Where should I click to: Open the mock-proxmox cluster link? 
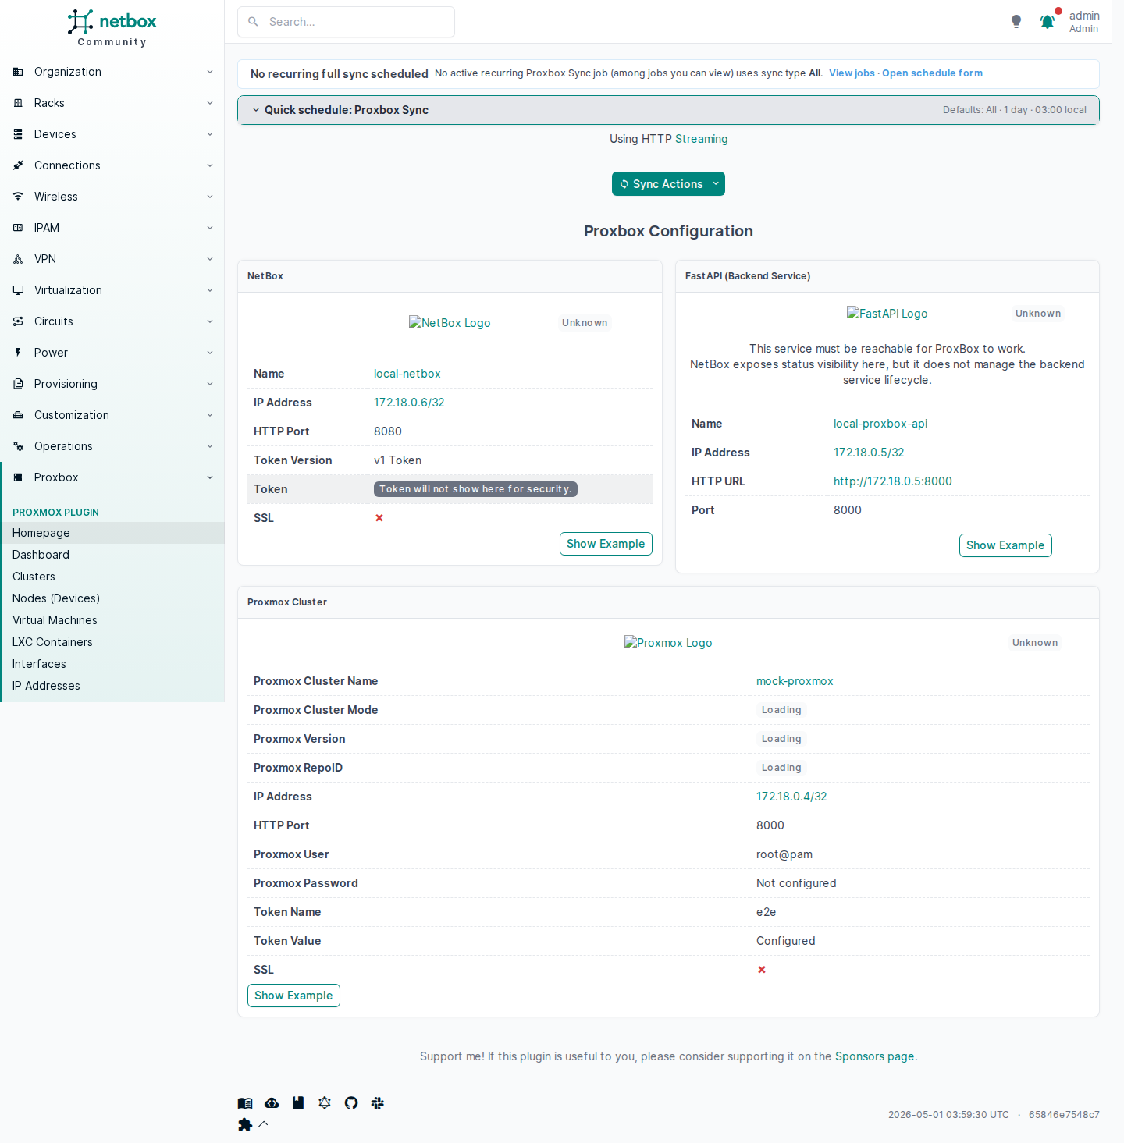795,681
